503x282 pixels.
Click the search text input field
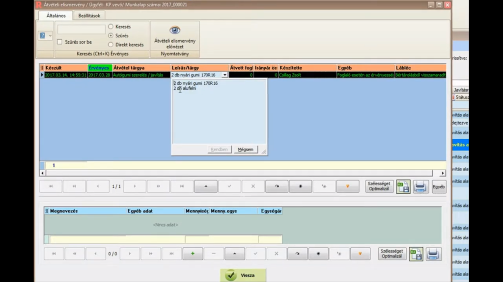coord(82,30)
